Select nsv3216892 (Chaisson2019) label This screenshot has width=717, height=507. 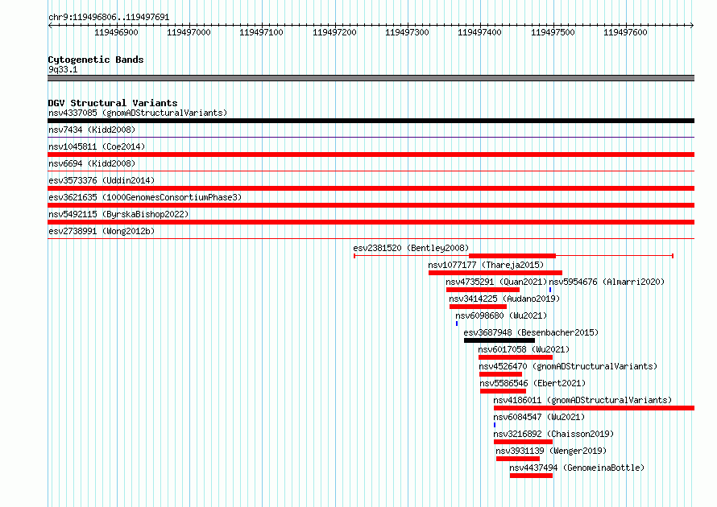click(x=553, y=434)
